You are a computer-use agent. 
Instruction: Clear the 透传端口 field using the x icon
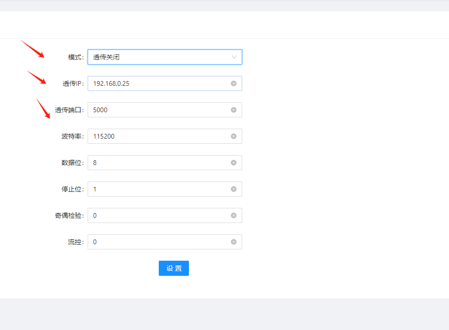point(234,110)
